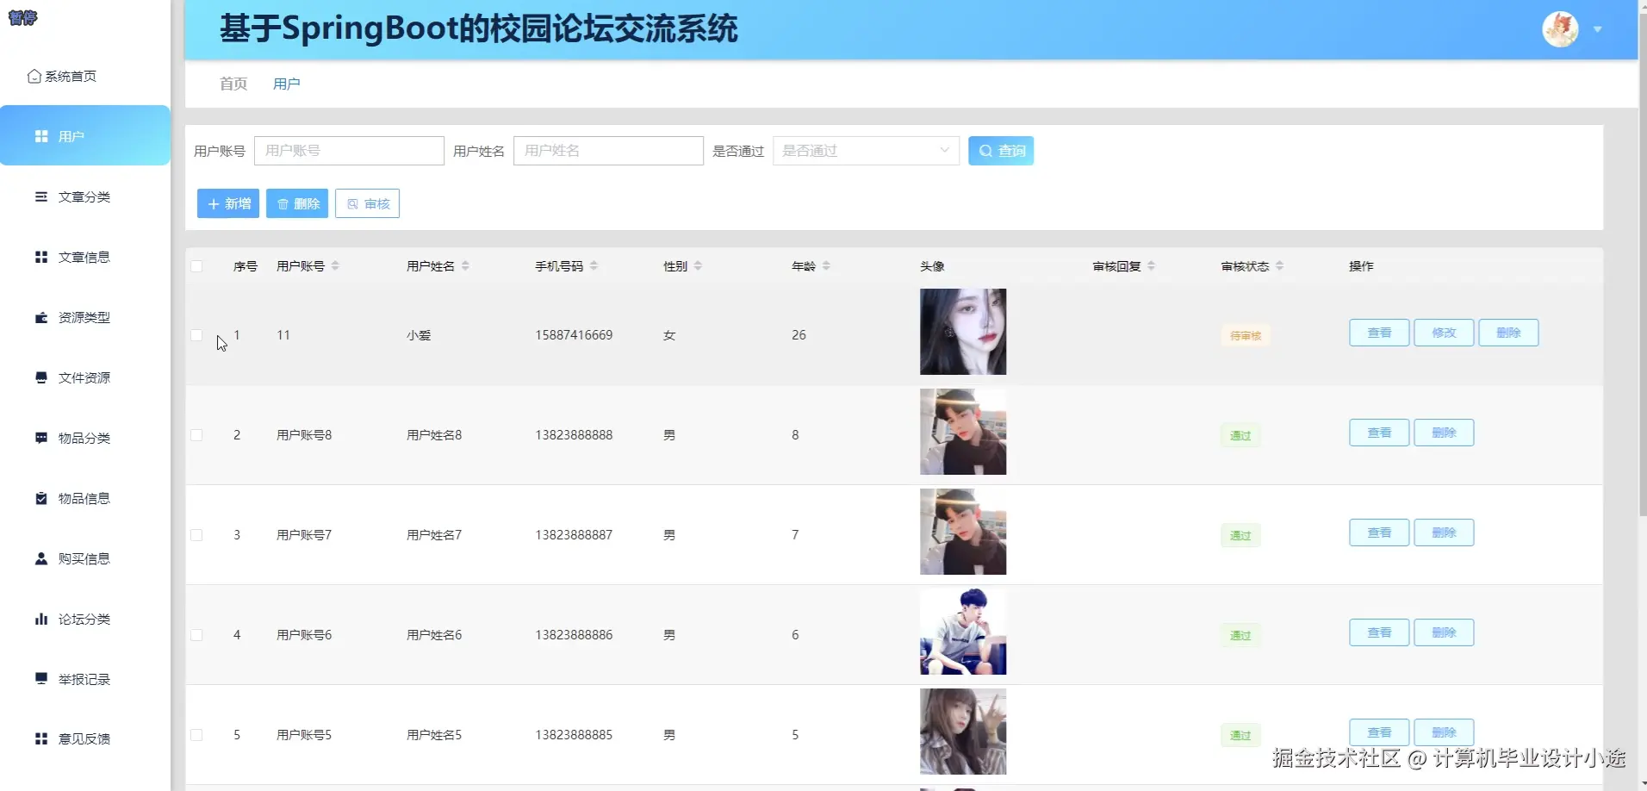Click the 待审核 status badge
The image size is (1647, 791).
(1244, 335)
